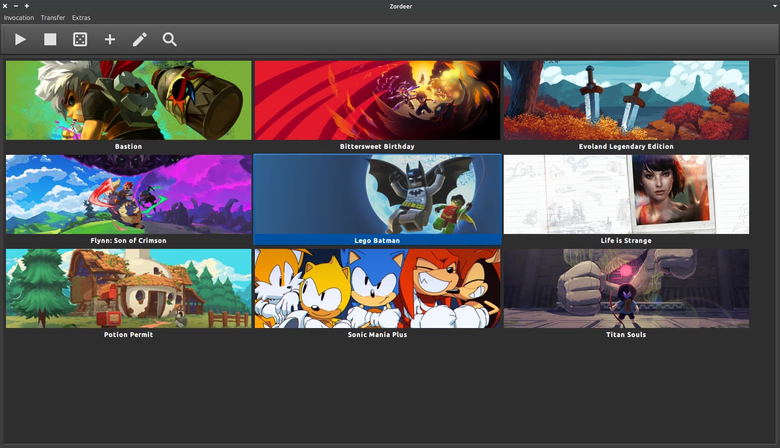
Task: Select the Life is Strange thumbnail
Action: point(626,194)
